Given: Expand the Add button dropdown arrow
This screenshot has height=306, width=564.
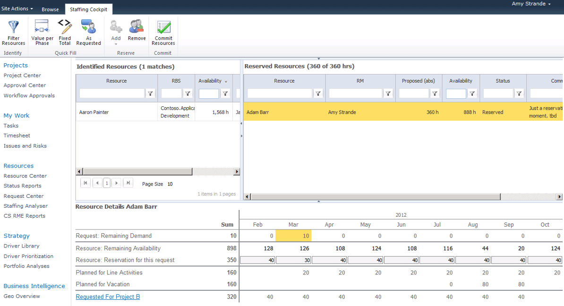Looking at the screenshot, I should point(116,44).
